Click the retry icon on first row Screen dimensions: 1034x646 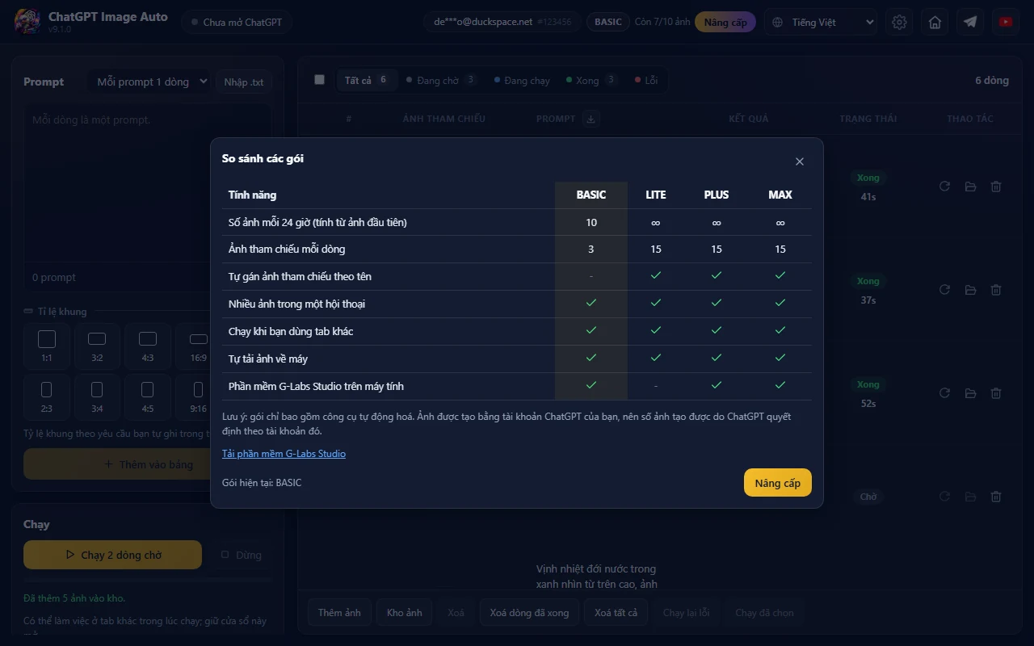pos(944,187)
